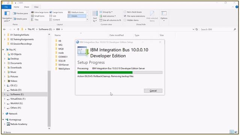Viewport: 240px width, 135px height.
Task: Switch layout to Small icons
Action: point(37,16)
